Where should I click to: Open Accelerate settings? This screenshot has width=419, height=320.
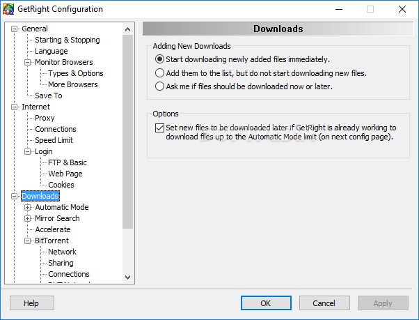click(x=53, y=229)
